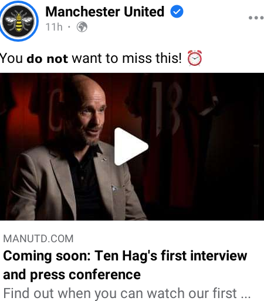Viewport: 264px width, 301px height.
Task: Click 'and press conference' headline line
Action: click(72, 275)
